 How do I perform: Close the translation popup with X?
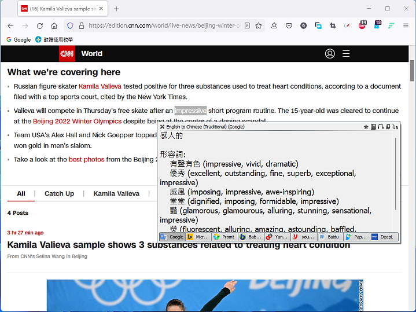[162, 127]
